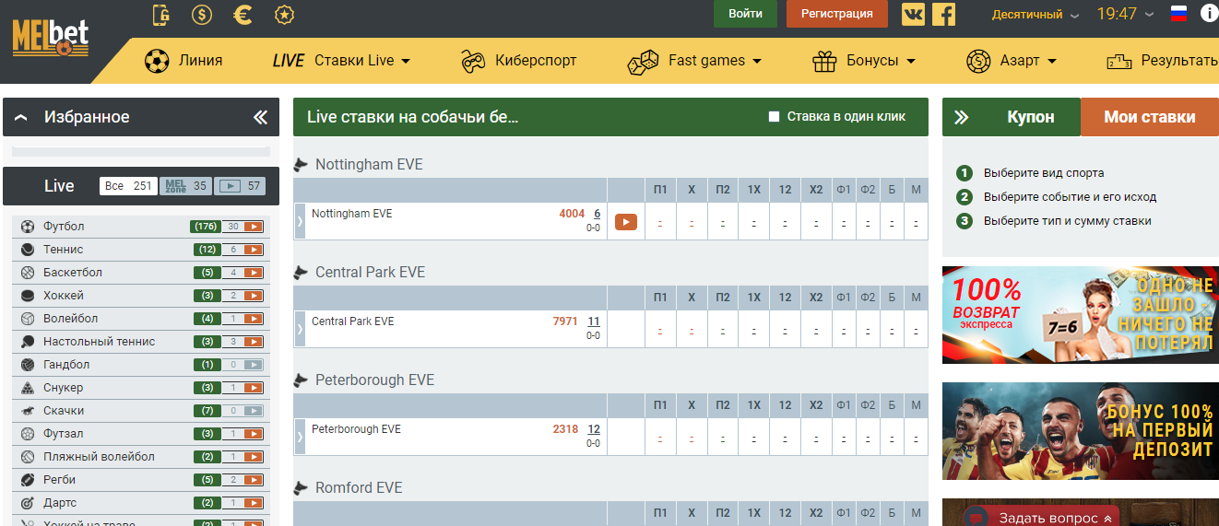Select Снукер in the sports list
Screen dimensions: 1219x526
[63, 388]
